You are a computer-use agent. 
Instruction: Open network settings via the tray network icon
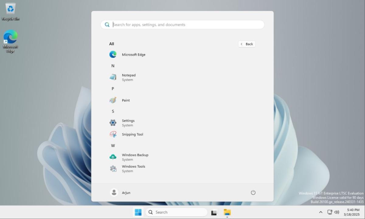pyautogui.click(x=330, y=212)
